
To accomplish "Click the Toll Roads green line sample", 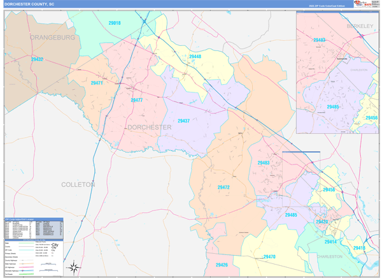I will tap(25, 275).
